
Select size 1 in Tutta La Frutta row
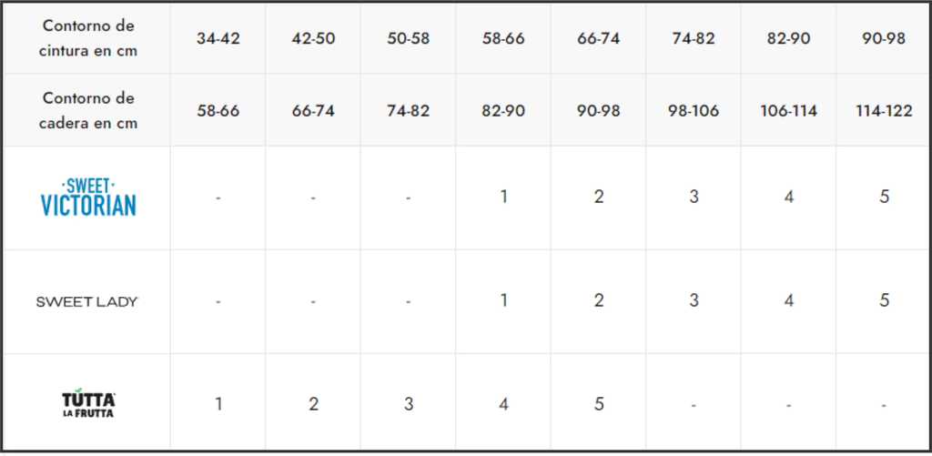point(218,404)
